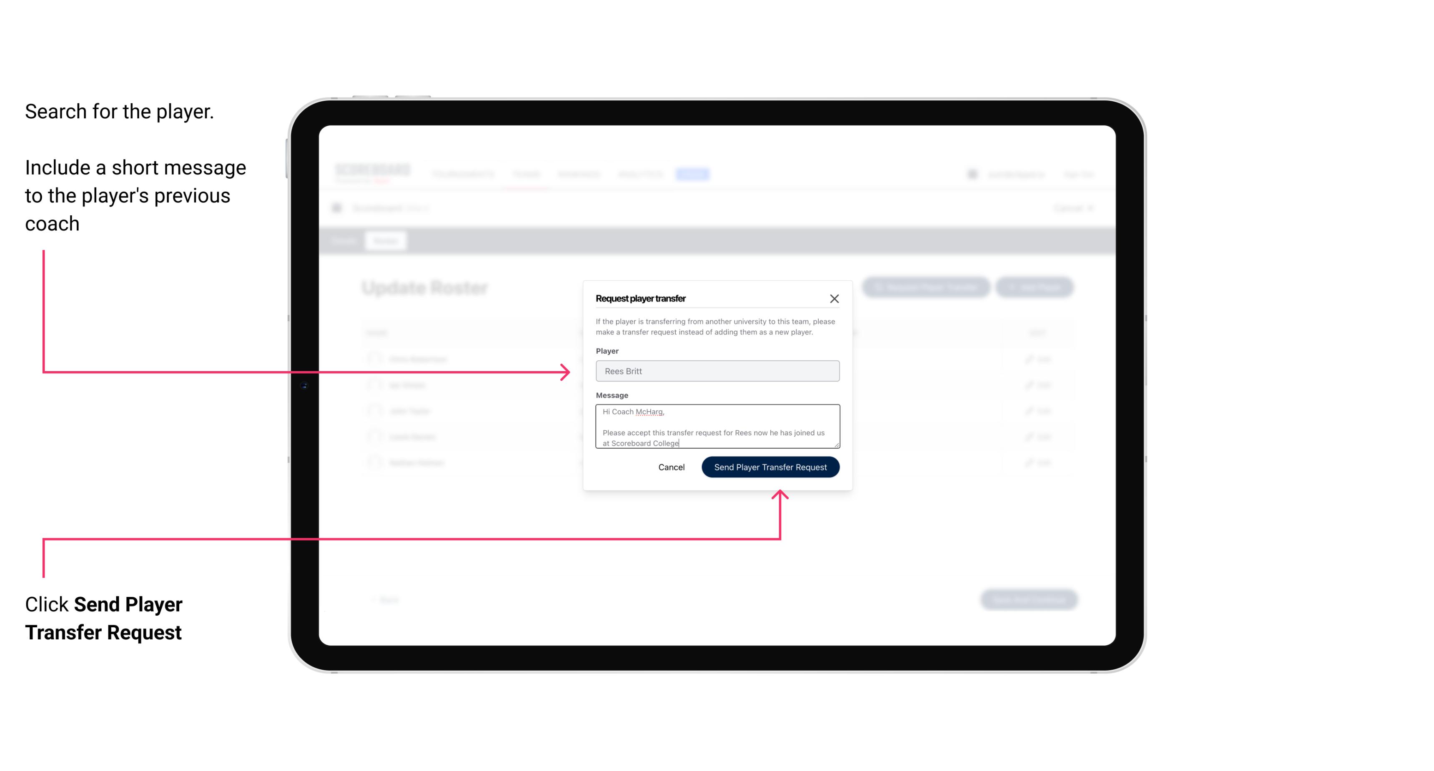Image resolution: width=1434 pixels, height=771 pixels.
Task: Click the player search icon in field
Action: [x=717, y=370]
